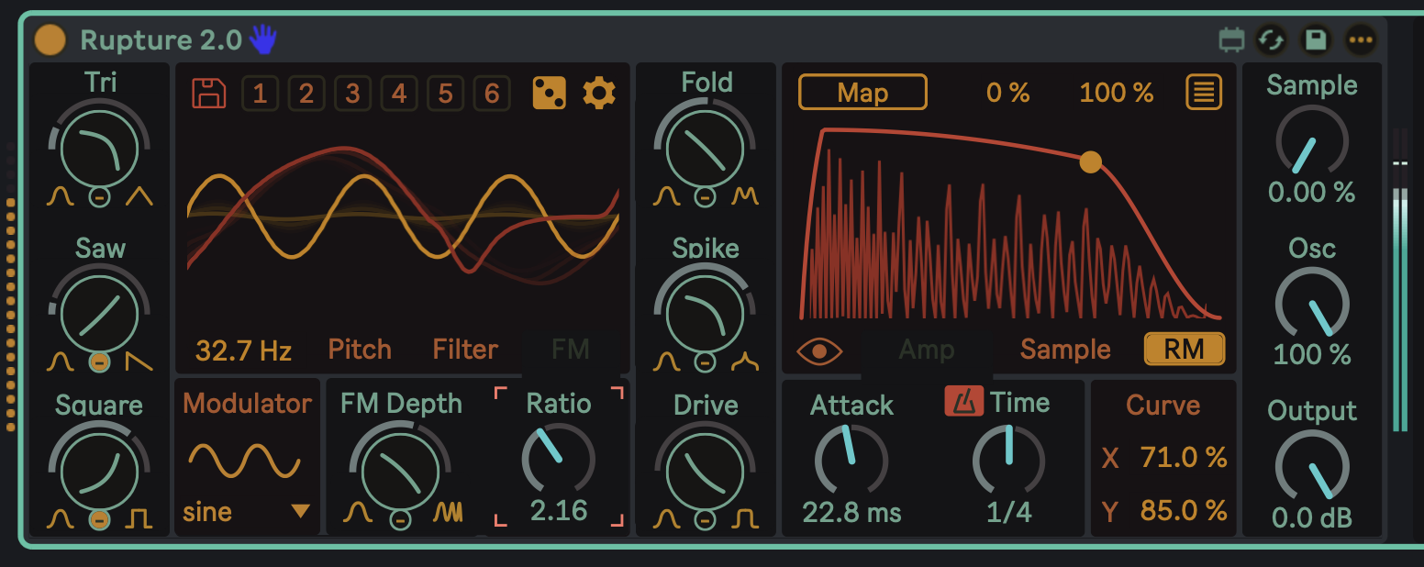Image resolution: width=1424 pixels, height=567 pixels.
Task: Adjust the Ratio knob
Action: click(558, 457)
